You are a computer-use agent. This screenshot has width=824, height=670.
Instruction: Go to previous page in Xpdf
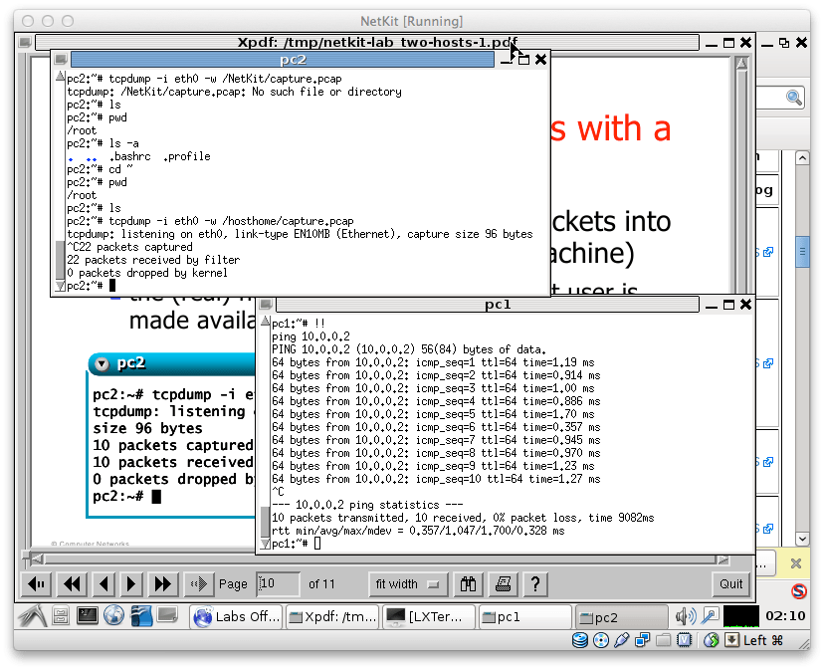click(103, 583)
